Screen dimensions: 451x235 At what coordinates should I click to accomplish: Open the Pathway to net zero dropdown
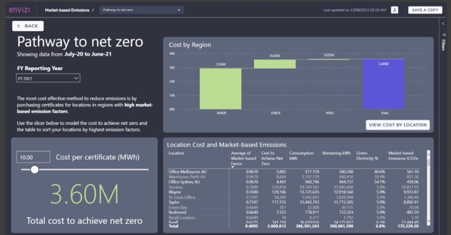(x=141, y=10)
